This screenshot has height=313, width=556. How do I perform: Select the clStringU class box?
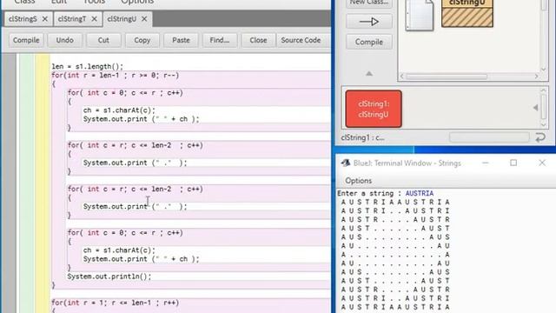pos(467,14)
